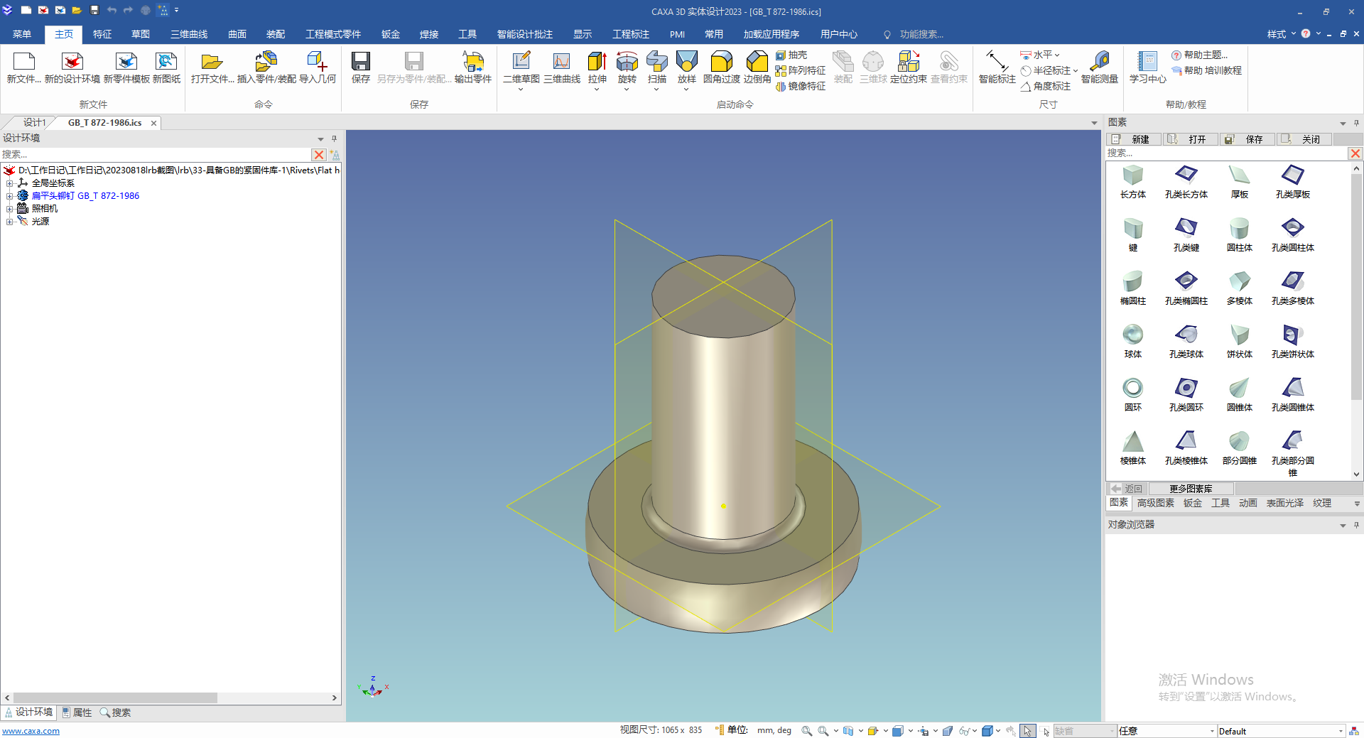This screenshot has height=738, width=1364.
Task: Open the 二维草图 dropdown arrow
Action: point(521,89)
